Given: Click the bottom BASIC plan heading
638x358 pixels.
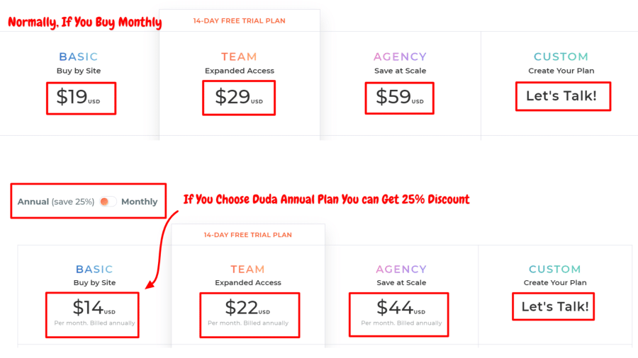Looking at the screenshot, I should click(x=94, y=269).
